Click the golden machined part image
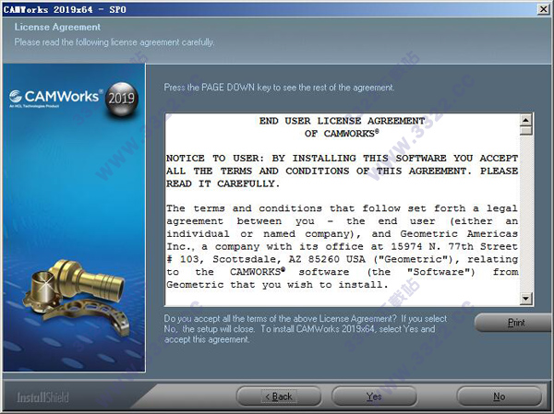554x414 pixels. click(77, 296)
